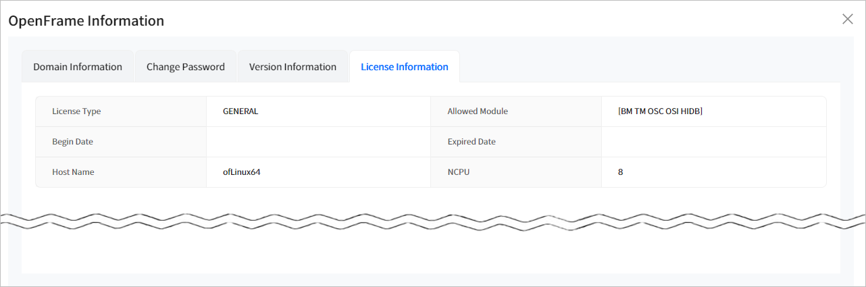Image resolution: width=866 pixels, height=287 pixels.
Task: Click the OpenFrame Information title
Action: (86, 21)
